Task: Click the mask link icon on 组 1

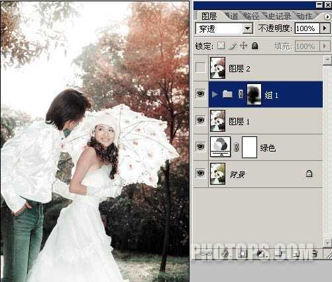Action: pyautogui.click(x=241, y=94)
